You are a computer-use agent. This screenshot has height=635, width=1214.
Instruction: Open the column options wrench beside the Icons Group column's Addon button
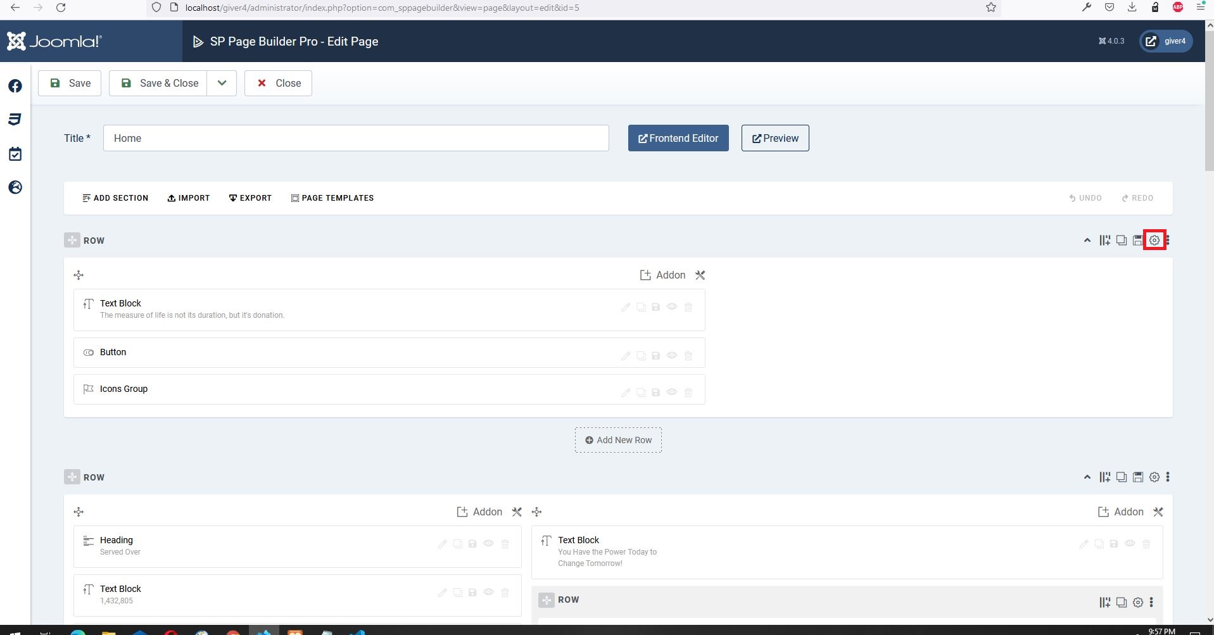pyautogui.click(x=700, y=275)
